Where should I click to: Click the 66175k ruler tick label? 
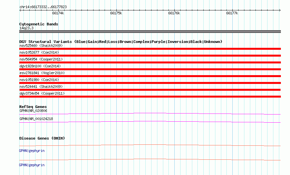coord(116,13)
